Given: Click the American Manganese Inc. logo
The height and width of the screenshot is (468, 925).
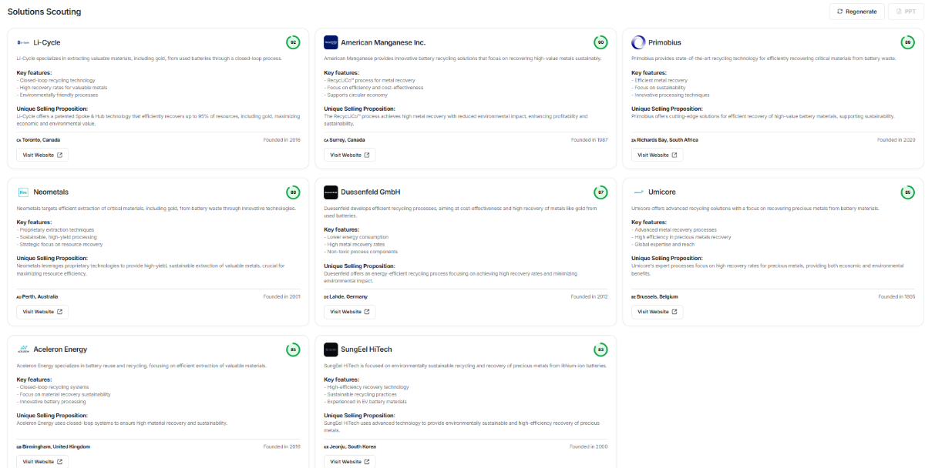Looking at the screenshot, I should [x=331, y=42].
